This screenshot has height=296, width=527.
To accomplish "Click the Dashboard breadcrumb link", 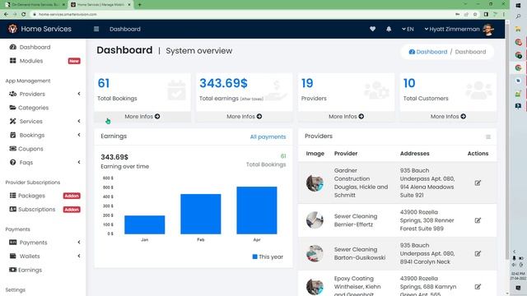I will pyautogui.click(x=428, y=52).
